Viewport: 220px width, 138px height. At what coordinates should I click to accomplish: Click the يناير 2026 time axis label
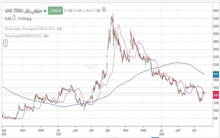click(162, 132)
